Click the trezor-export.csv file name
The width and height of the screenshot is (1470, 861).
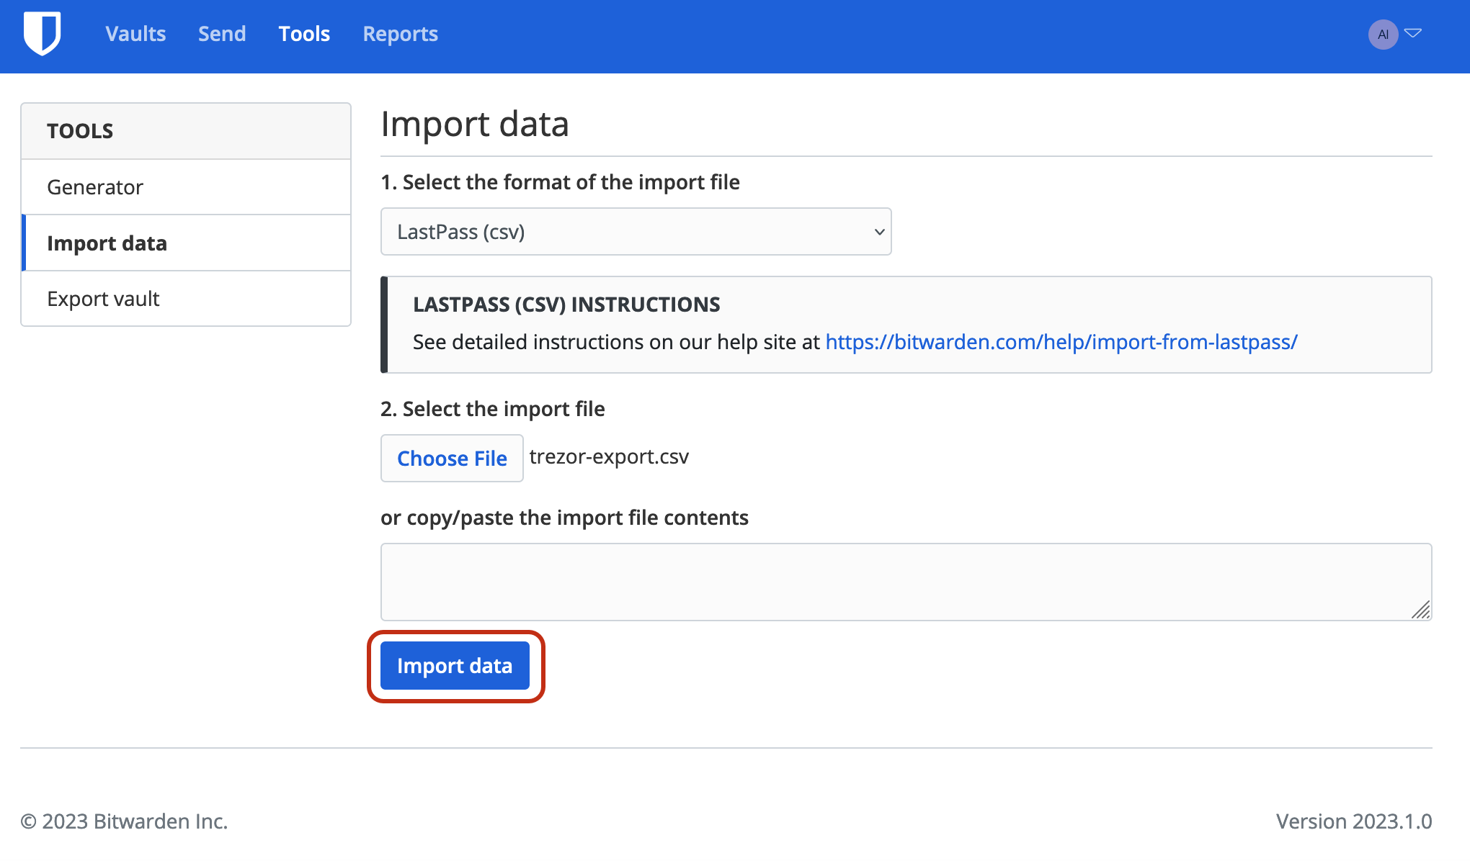[x=609, y=457]
